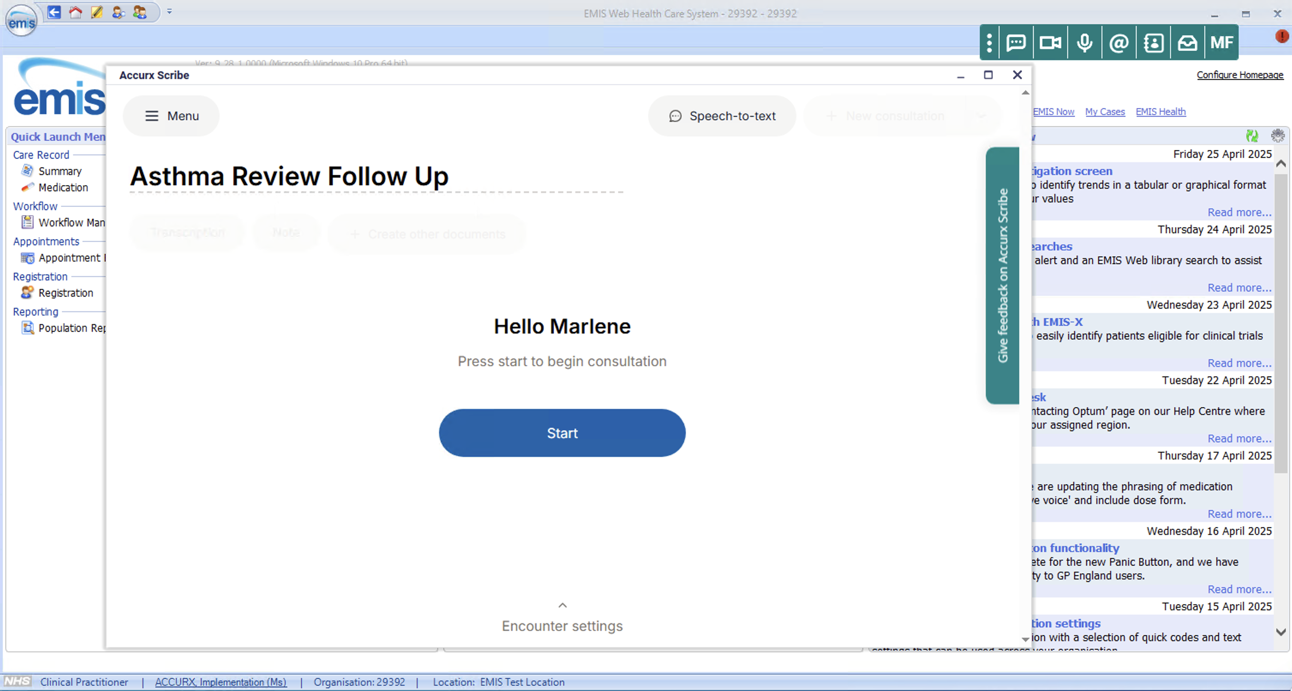The width and height of the screenshot is (1292, 691).
Task: Click Read more under Wednesday 23 April 2025
Action: pyautogui.click(x=1239, y=363)
